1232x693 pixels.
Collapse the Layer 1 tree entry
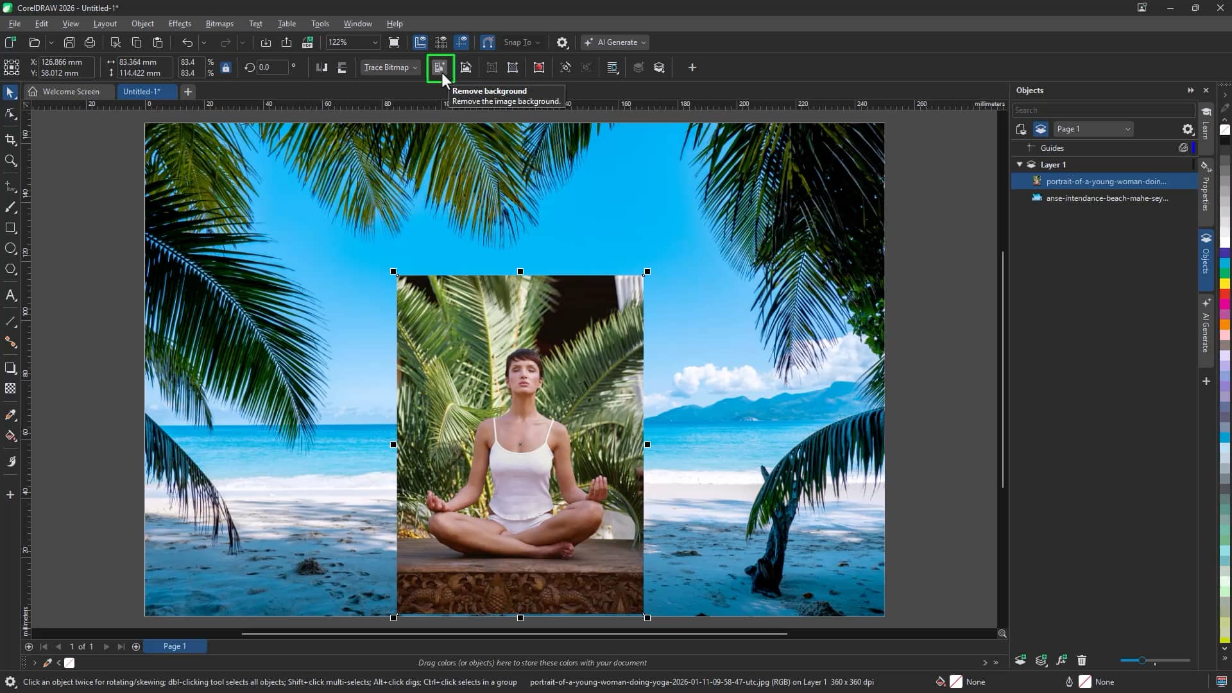tap(1020, 165)
